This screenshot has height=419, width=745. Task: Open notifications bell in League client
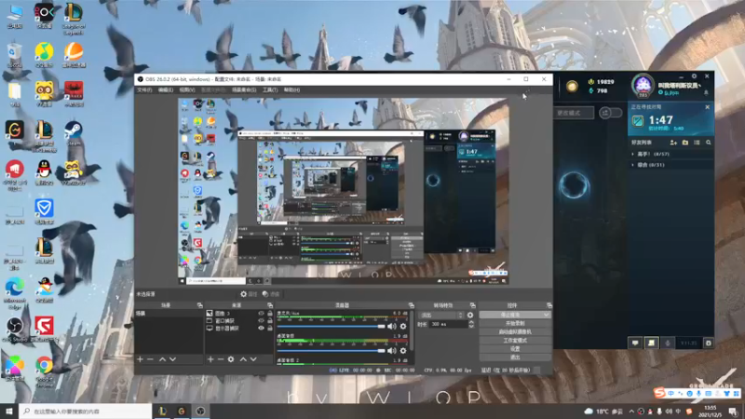pos(706,92)
